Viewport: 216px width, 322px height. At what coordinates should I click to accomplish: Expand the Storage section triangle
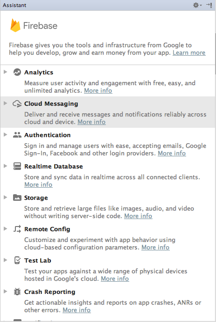pos(6,198)
